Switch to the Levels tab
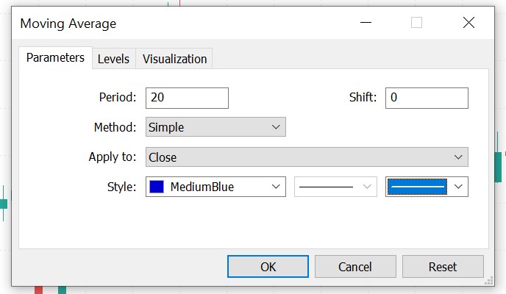This screenshot has width=506, height=294. 113,59
